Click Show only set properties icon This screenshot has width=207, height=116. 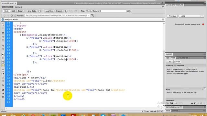click(x=175, y=103)
